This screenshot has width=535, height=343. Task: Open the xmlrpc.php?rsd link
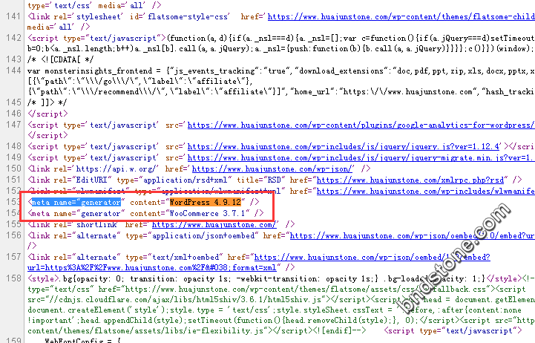coord(410,180)
